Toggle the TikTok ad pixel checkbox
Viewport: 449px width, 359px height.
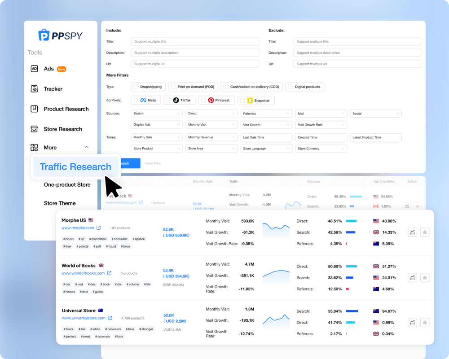click(x=168, y=100)
